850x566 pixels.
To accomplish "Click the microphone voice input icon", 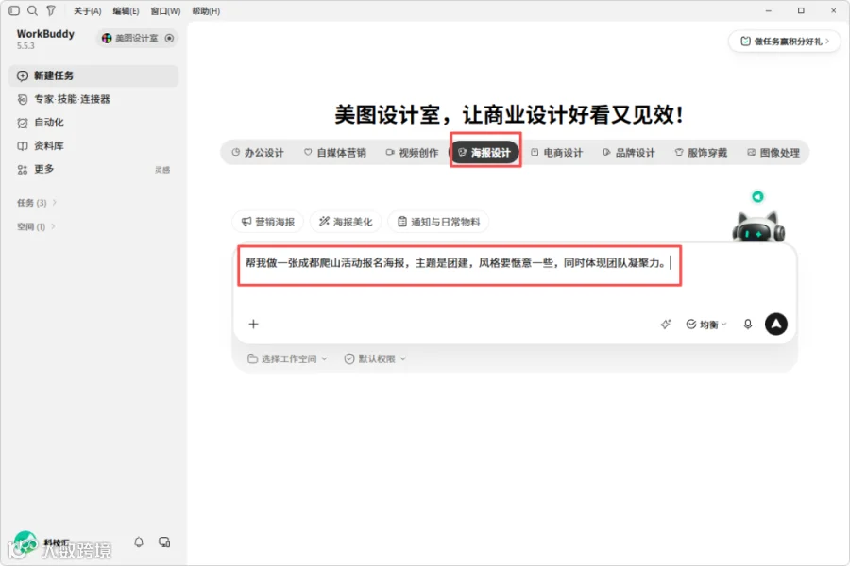I will (748, 324).
